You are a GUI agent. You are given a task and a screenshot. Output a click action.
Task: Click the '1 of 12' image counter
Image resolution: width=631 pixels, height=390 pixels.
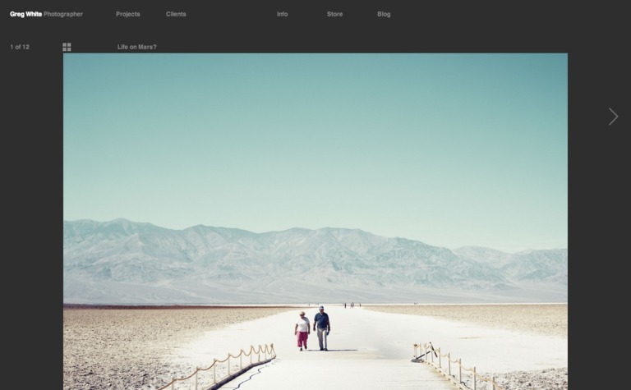[x=20, y=47]
